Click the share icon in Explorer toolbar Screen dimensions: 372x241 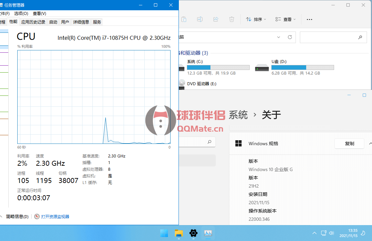pos(216,19)
